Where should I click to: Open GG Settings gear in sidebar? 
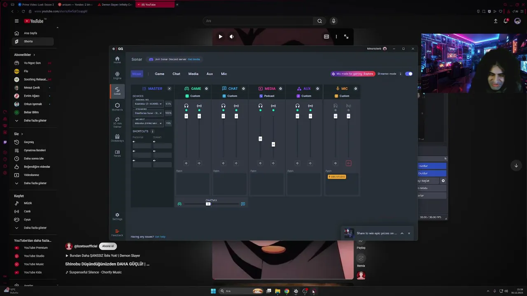[x=117, y=216]
